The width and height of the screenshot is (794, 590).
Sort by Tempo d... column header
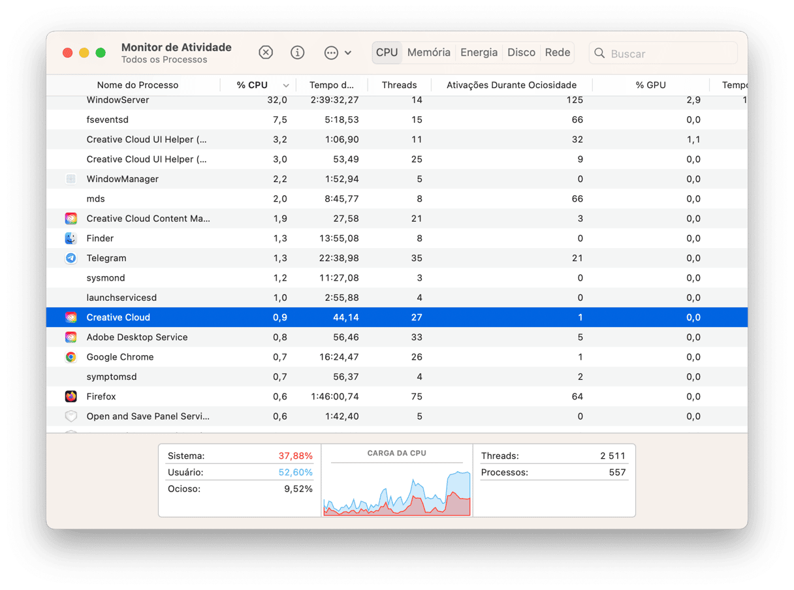(332, 85)
